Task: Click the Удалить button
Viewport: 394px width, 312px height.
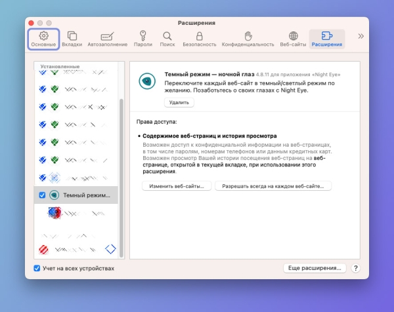Action: (x=179, y=102)
